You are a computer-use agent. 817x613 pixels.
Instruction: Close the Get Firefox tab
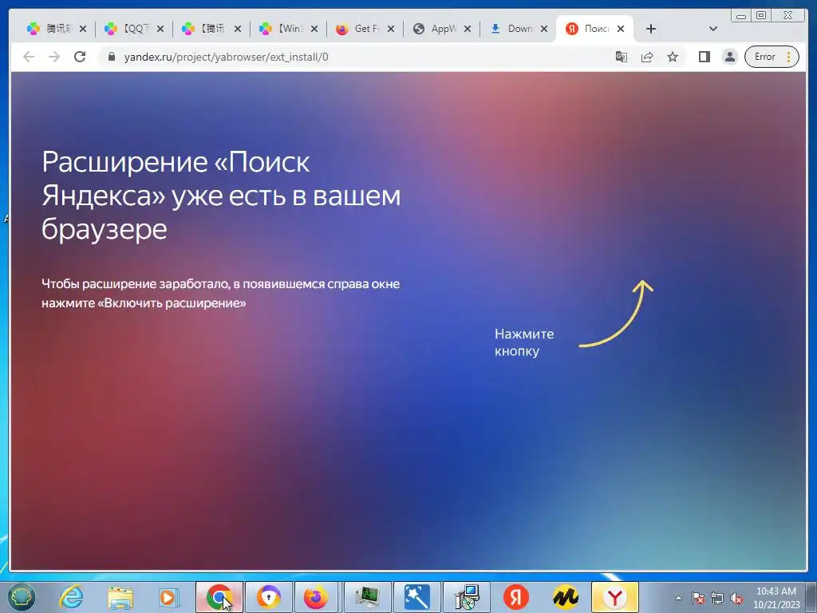tap(391, 30)
